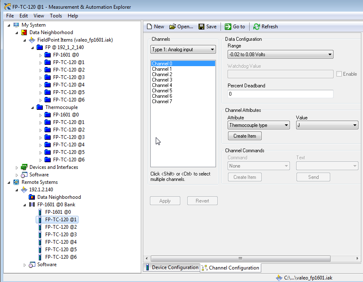Click the Send button

tap(313, 177)
